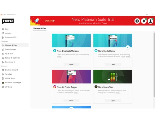Viewport: 155px width, 116px height.
Task: Open Nero SoundTrax with its Open button
Action: pyautogui.click(x=113, y=101)
